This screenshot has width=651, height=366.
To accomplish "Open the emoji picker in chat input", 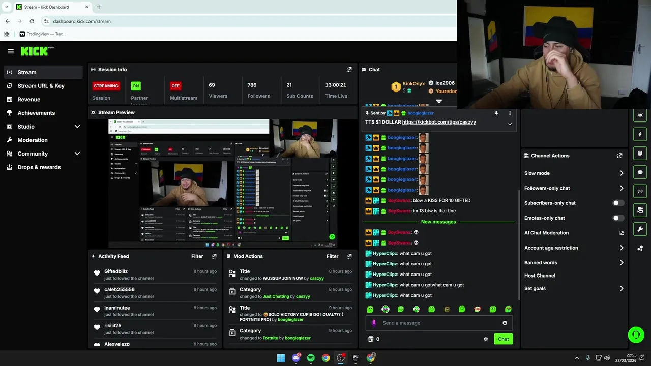I will click(x=505, y=323).
